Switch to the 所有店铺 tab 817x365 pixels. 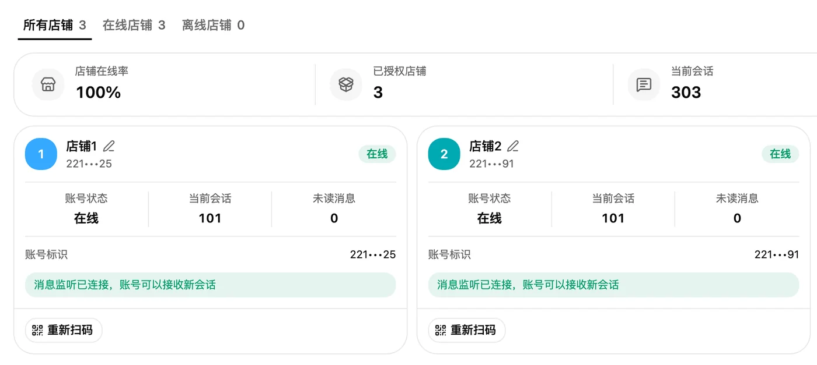pos(54,25)
